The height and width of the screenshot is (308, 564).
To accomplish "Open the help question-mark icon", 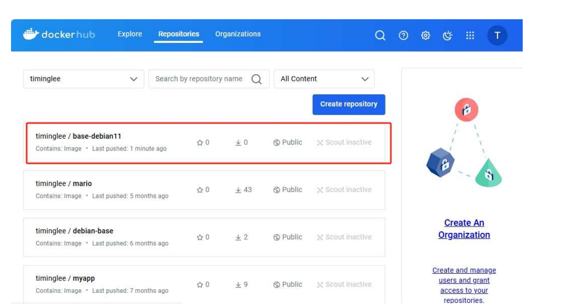I will click(x=403, y=36).
